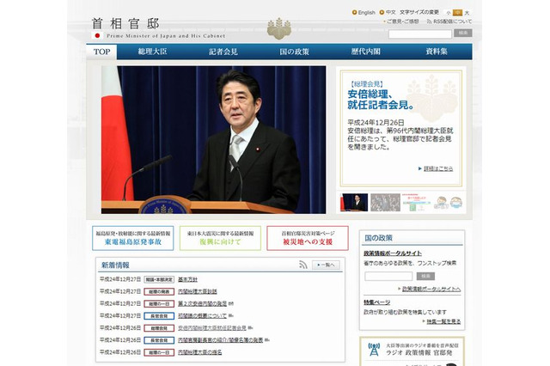Select medium 中 font size option
Image resolution: width=550 pixels, height=366 pixels.
coord(457,13)
